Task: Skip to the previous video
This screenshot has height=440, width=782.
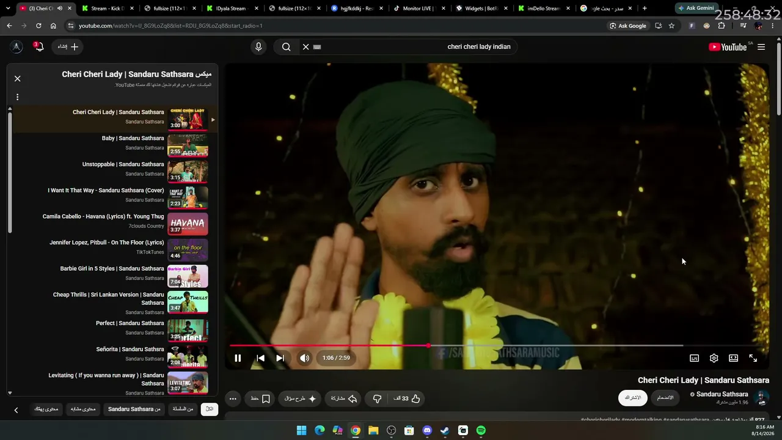Action: coord(260,358)
